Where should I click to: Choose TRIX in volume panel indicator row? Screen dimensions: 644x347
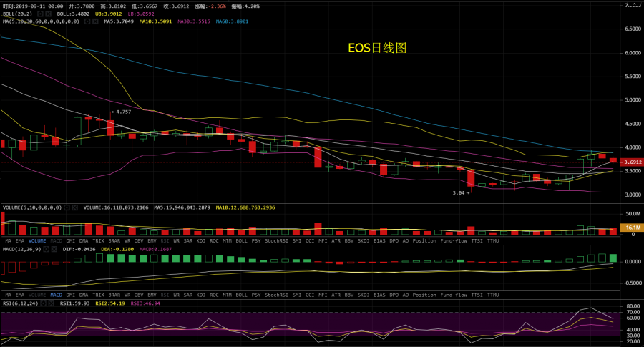point(98,241)
